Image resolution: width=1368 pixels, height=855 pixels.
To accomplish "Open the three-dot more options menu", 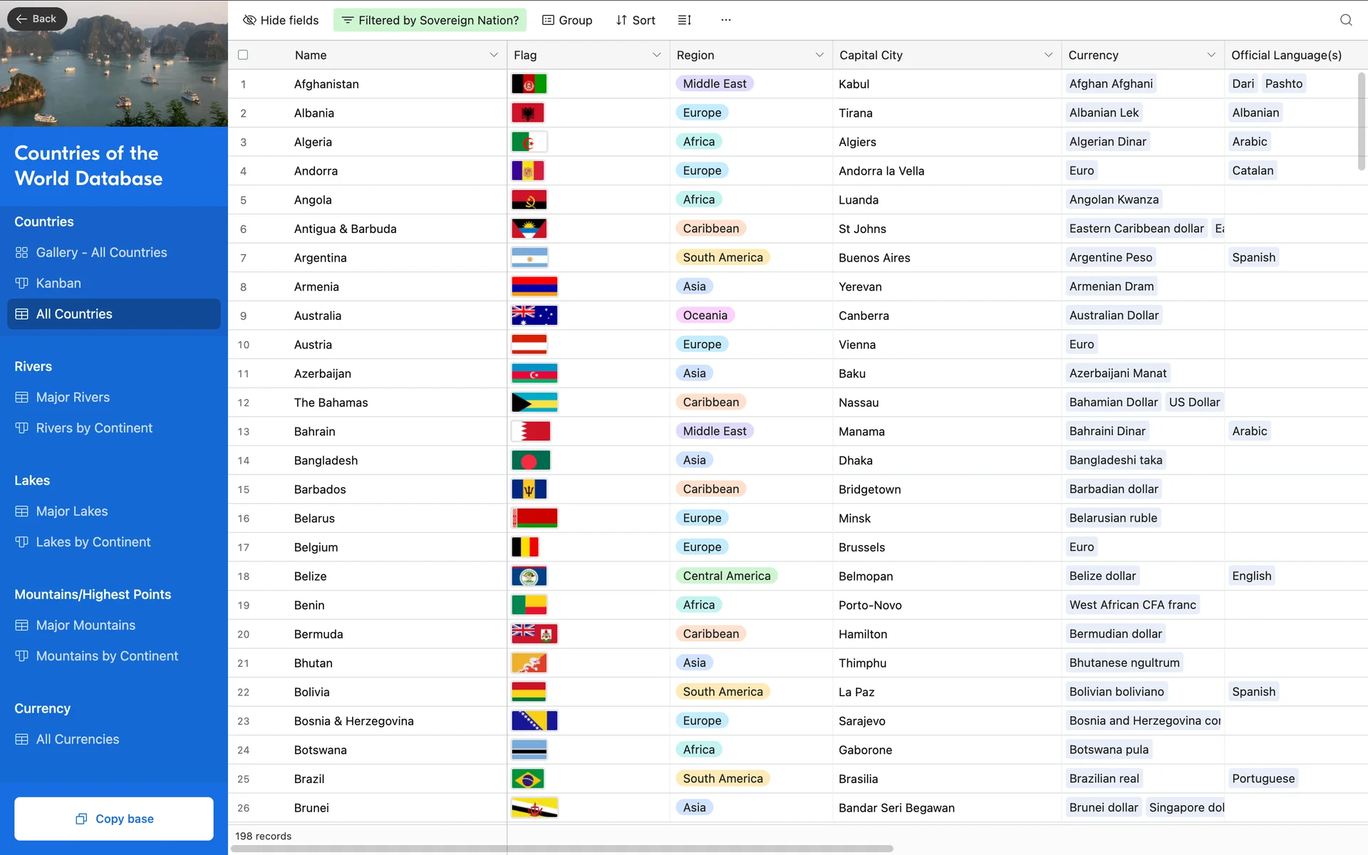I will click(x=725, y=20).
